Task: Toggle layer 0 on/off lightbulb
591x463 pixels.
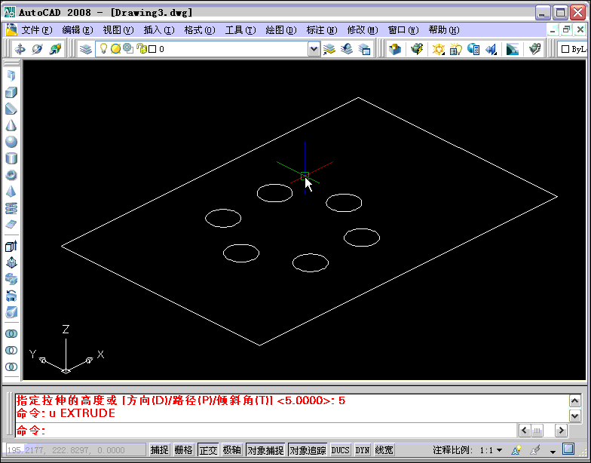Action: pos(103,48)
